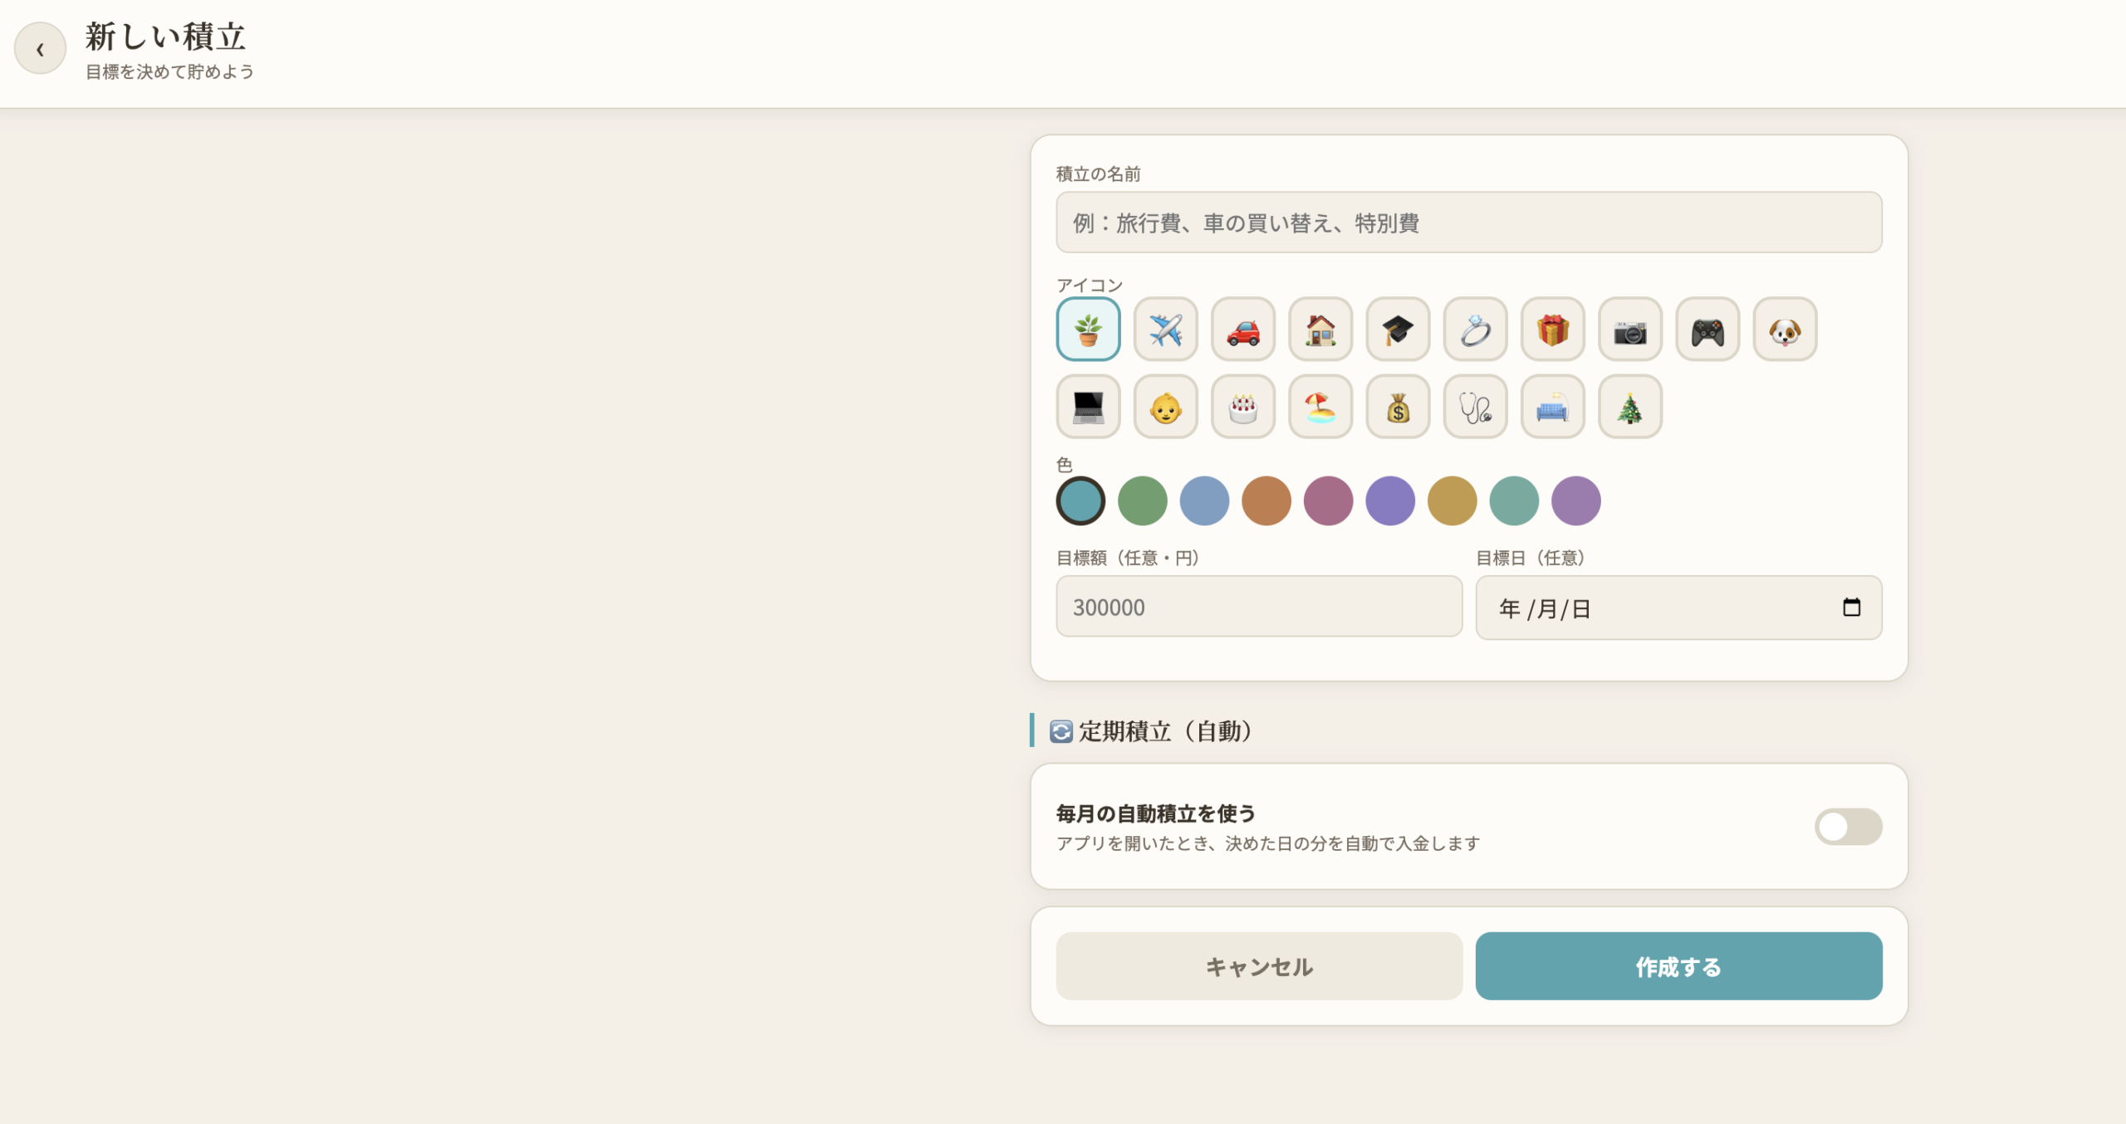
Task: Click the 定期積立（自動） section heading
Action: [1151, 731]
